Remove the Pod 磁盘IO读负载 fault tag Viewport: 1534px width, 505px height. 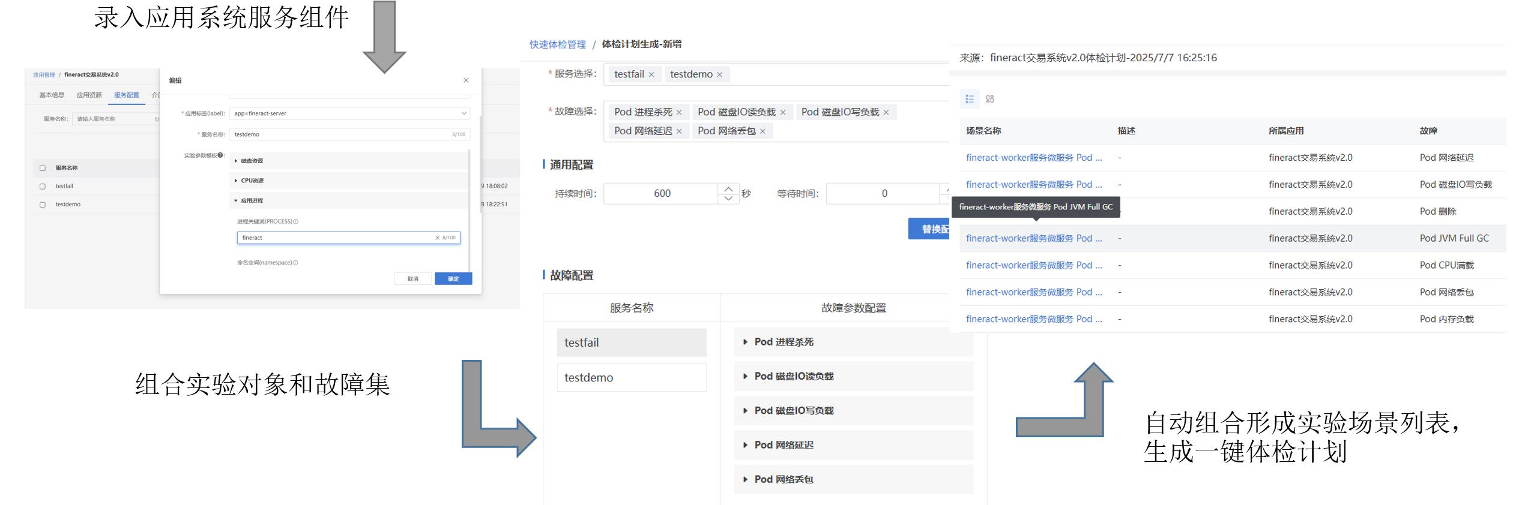click(x=782, y=113)
